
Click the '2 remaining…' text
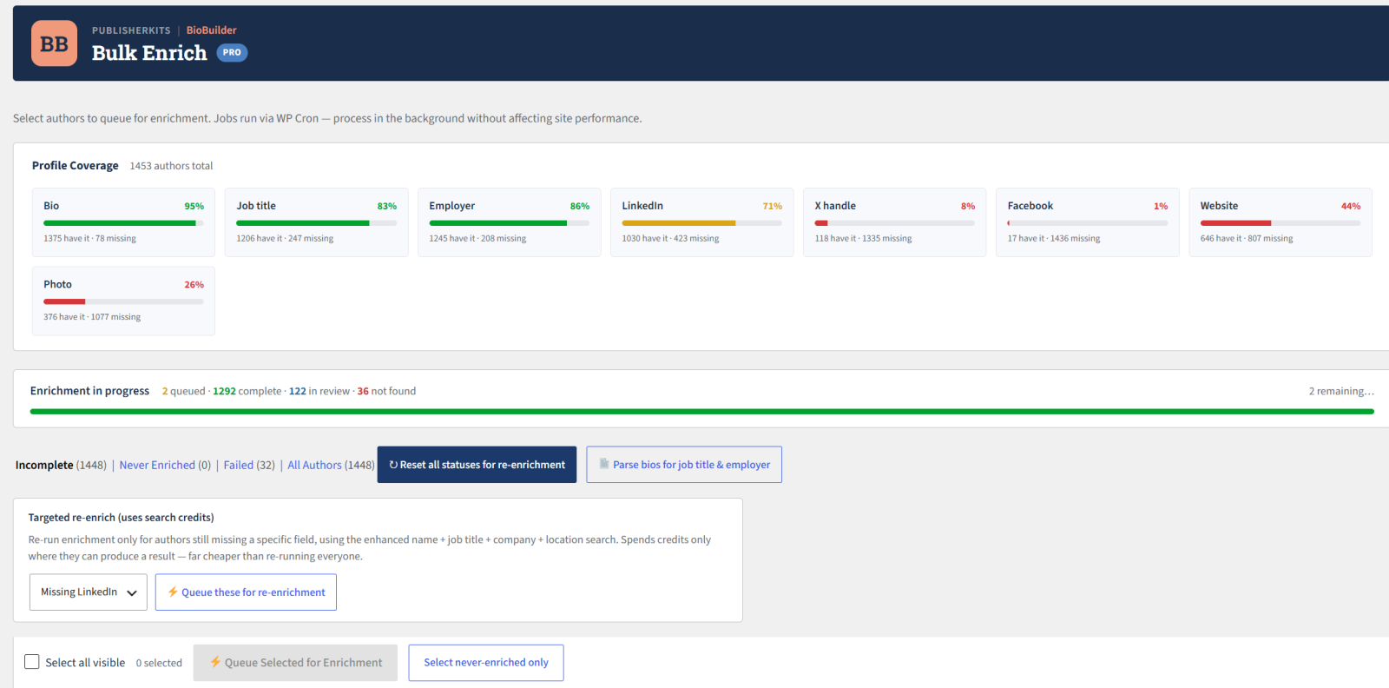[x=1341, y=391]
